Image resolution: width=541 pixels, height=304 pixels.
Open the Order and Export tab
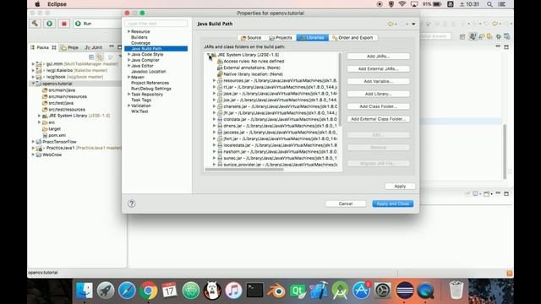tap(352, 37)
